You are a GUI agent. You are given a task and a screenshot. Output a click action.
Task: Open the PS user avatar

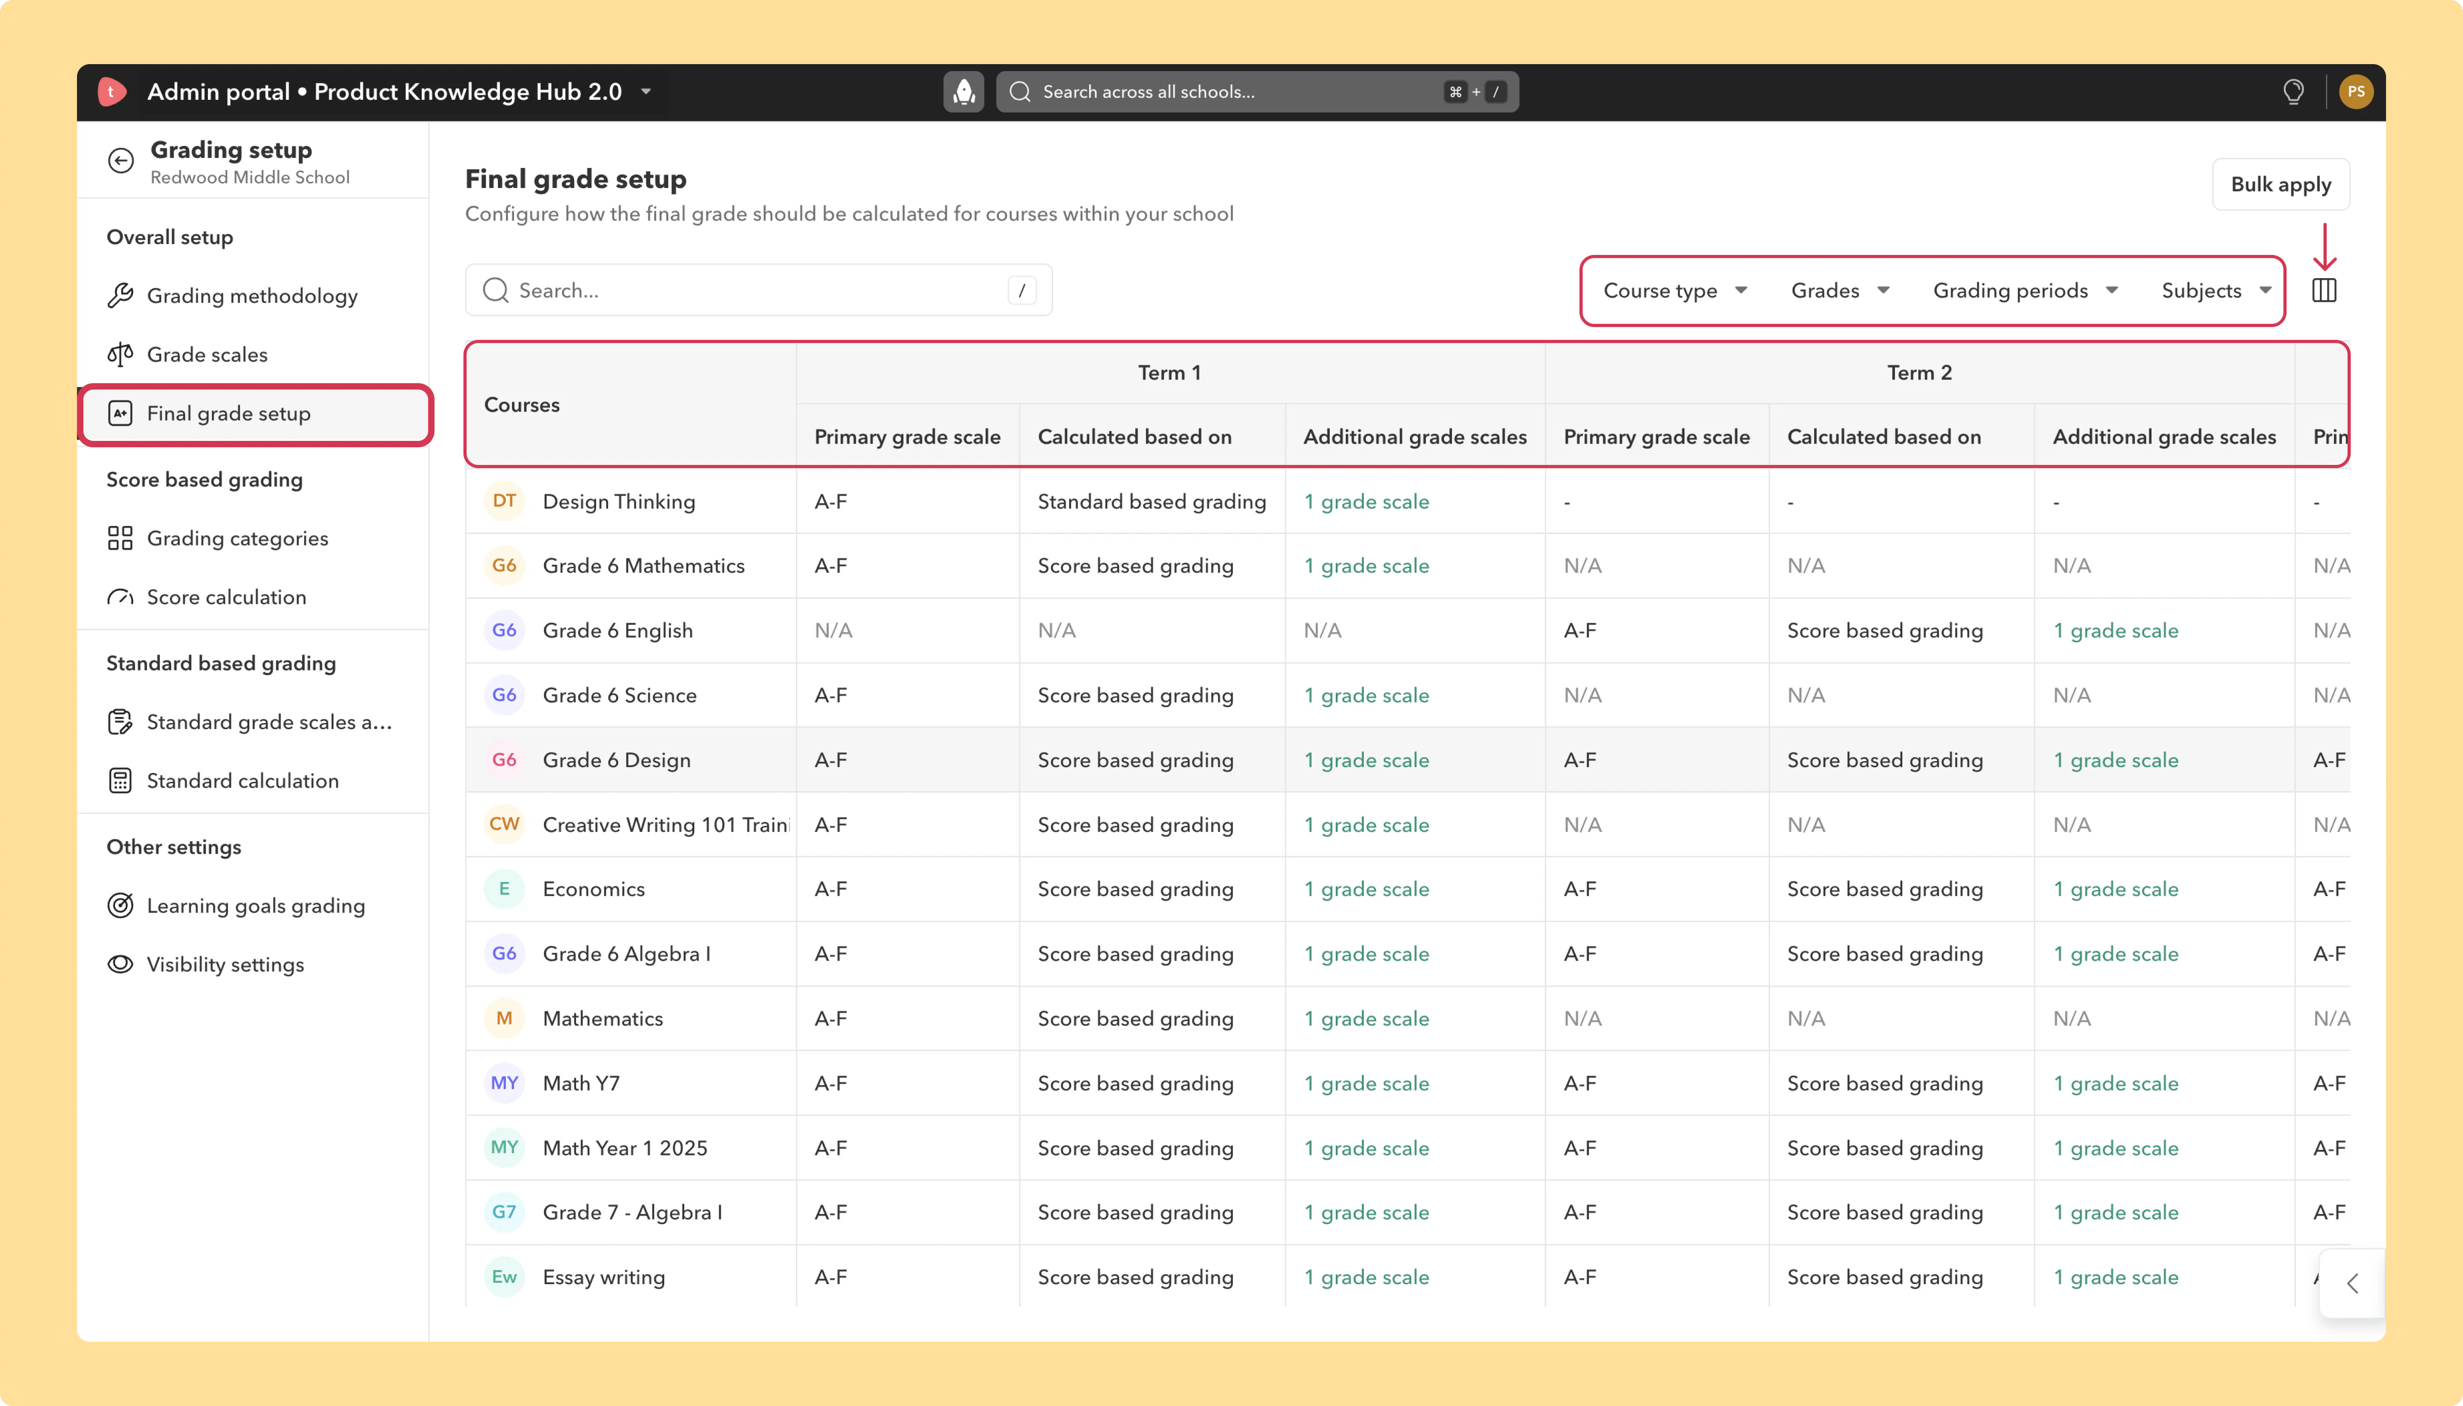2356,92
